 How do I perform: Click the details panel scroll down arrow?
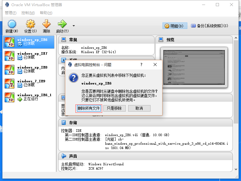click(236, 169)
